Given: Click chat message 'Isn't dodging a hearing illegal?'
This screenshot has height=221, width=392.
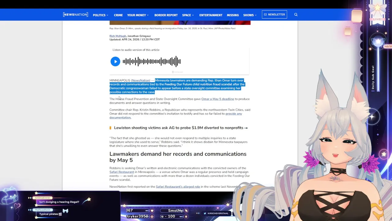Looking at the screenshot, I should click(x=59, y=202).
